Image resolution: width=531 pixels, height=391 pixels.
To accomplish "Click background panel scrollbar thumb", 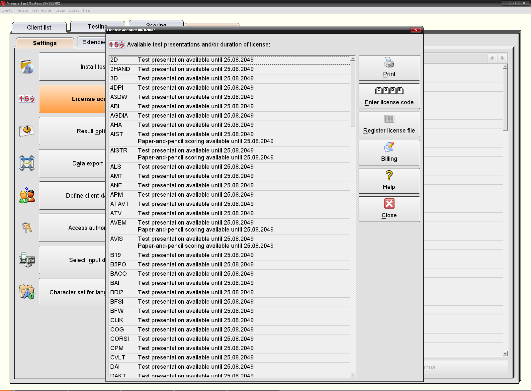I will click(505, 99).
